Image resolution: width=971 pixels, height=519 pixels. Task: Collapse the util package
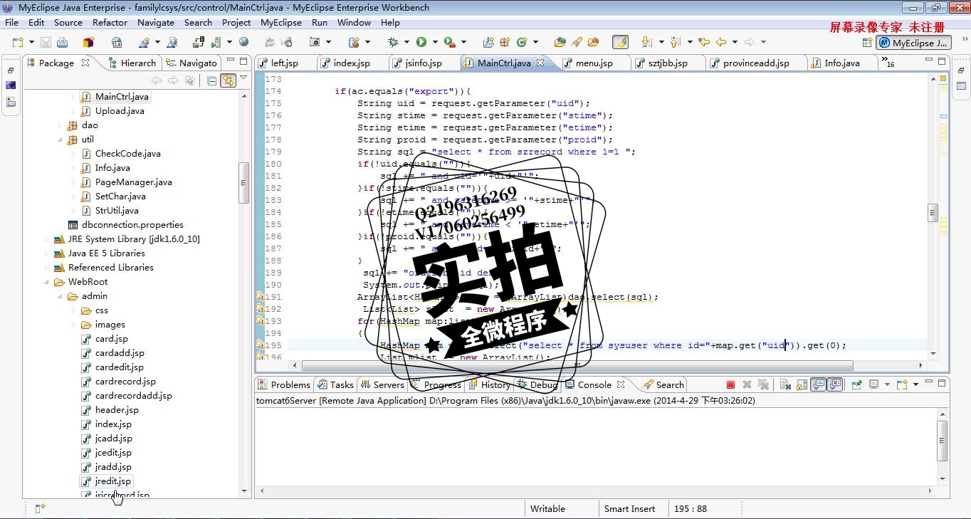coord(61,140)
